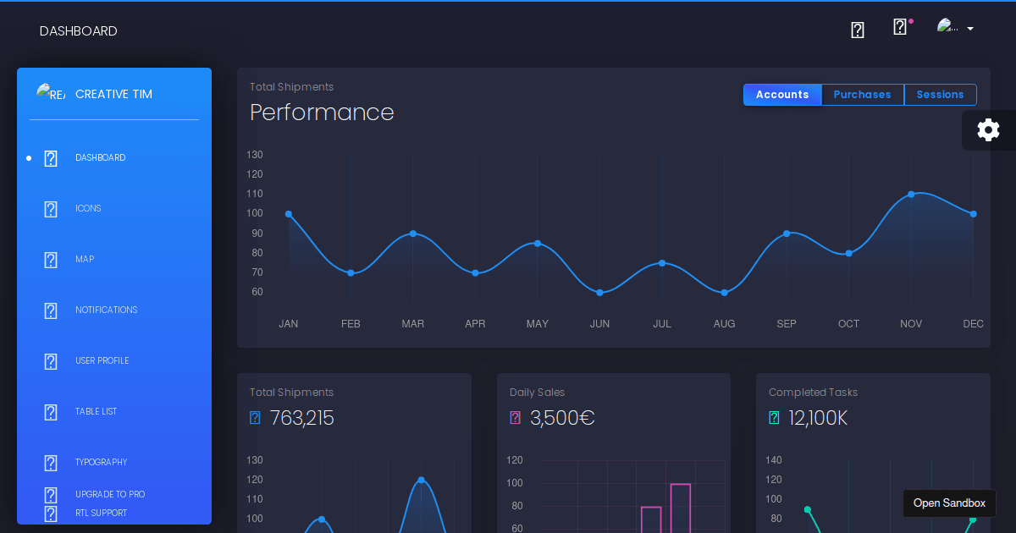Open the Dashboard item in the sidebar
Screen dimensions: 1016x533
pos(101,157)
